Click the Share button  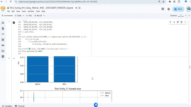click(x=178, y=9)
